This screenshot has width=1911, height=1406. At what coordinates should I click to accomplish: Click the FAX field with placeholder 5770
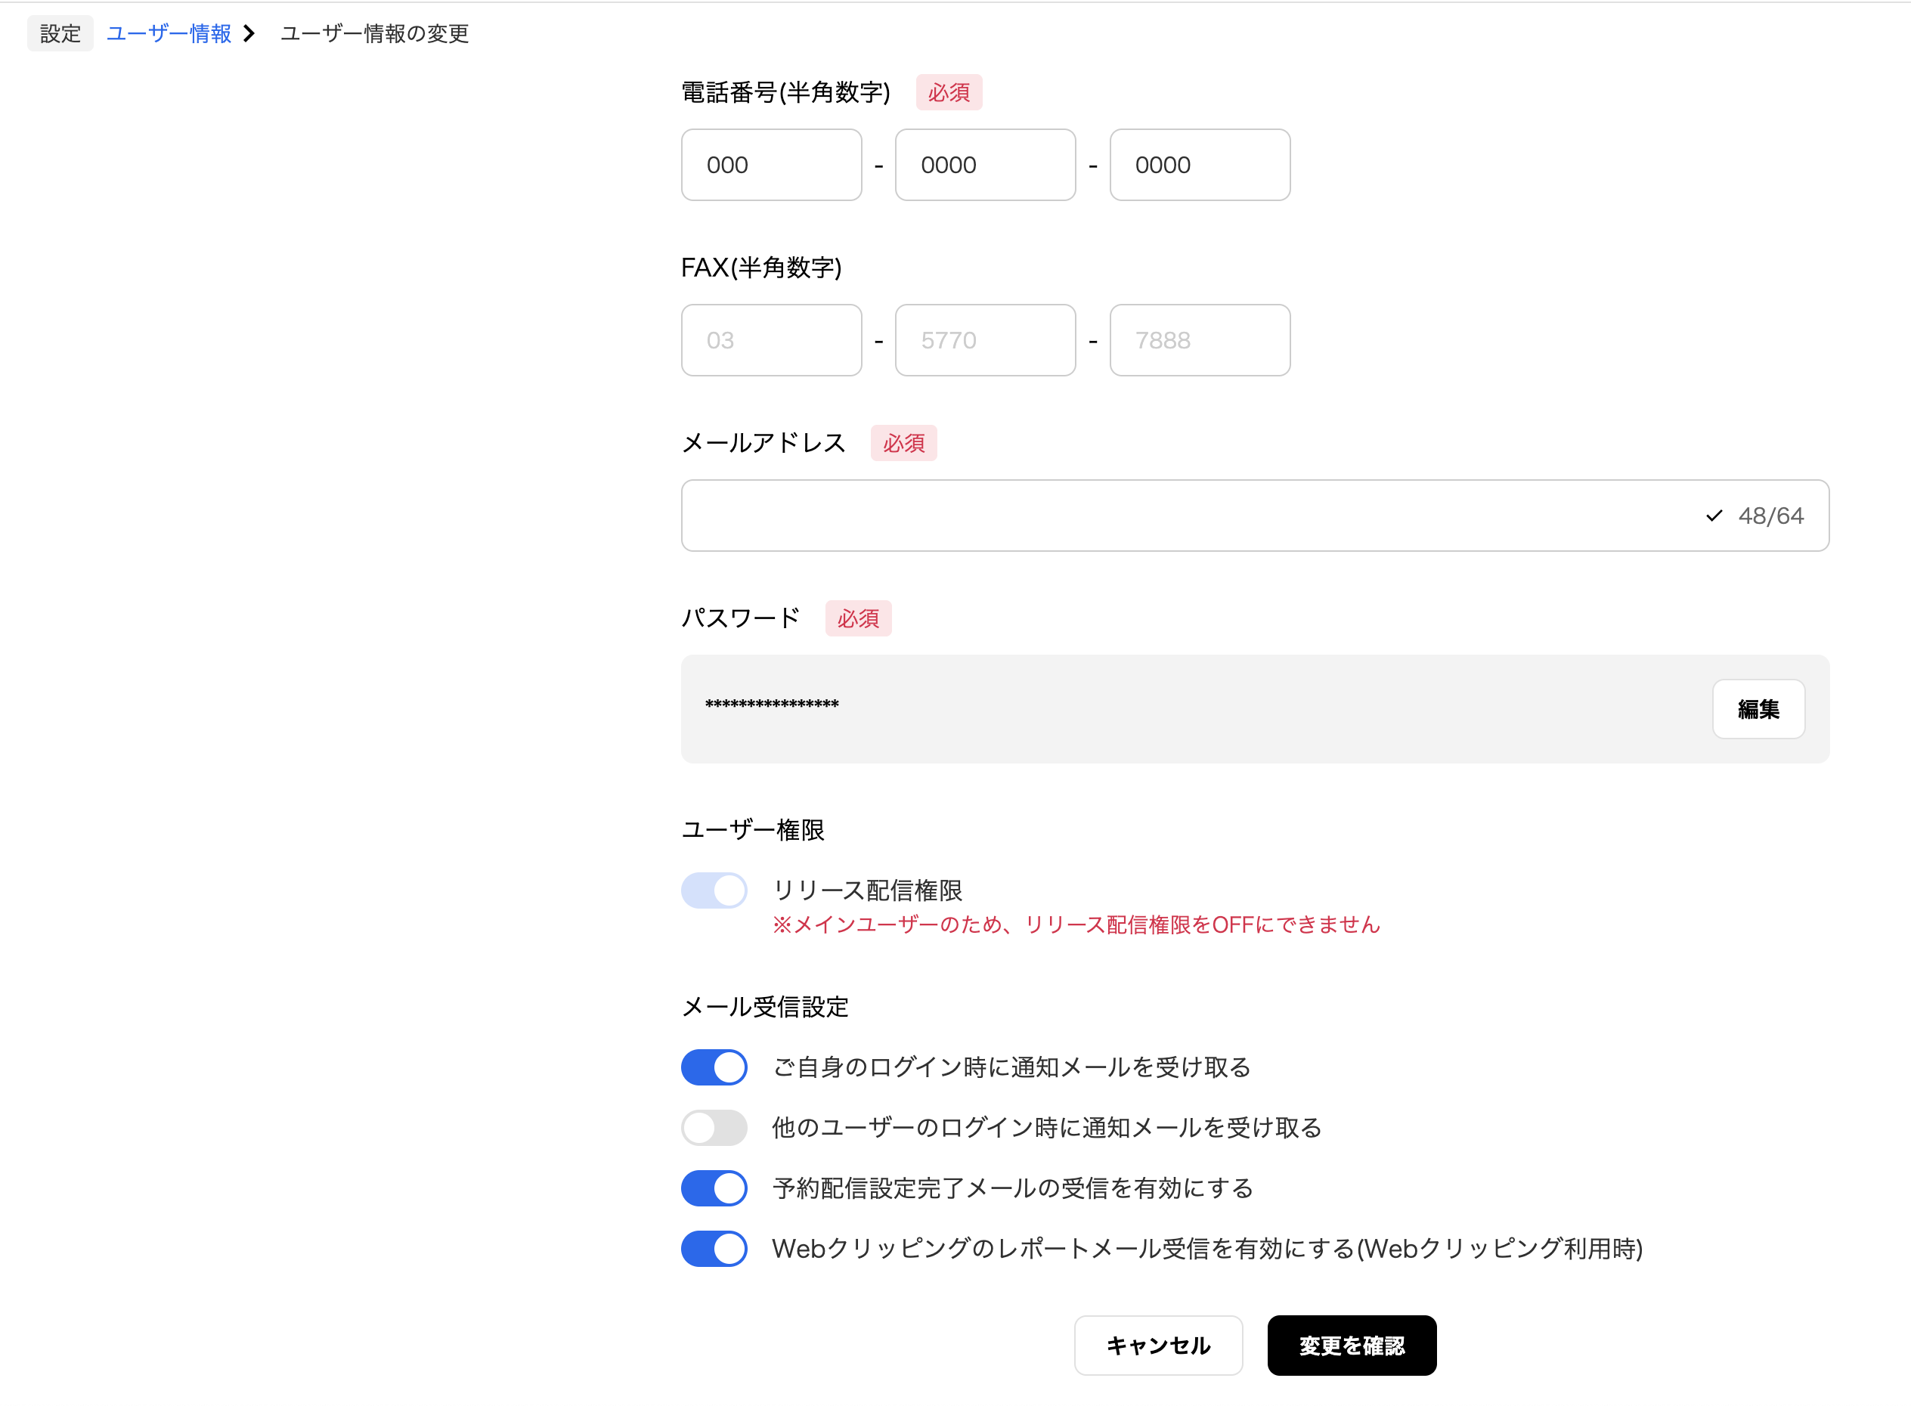click(985, 339)
